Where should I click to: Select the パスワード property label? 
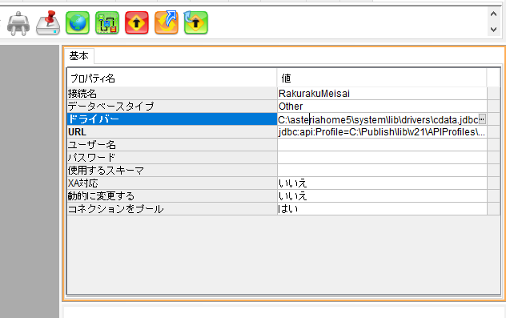click(x=172, y=158)
